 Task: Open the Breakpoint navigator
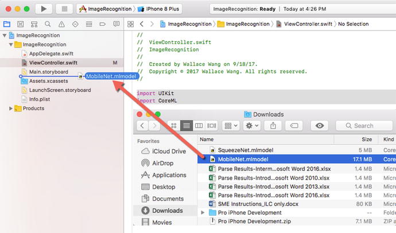click(103, 24)
